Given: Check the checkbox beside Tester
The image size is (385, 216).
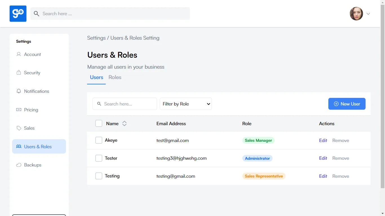Looking at the screenshot, I should [99, 158].
